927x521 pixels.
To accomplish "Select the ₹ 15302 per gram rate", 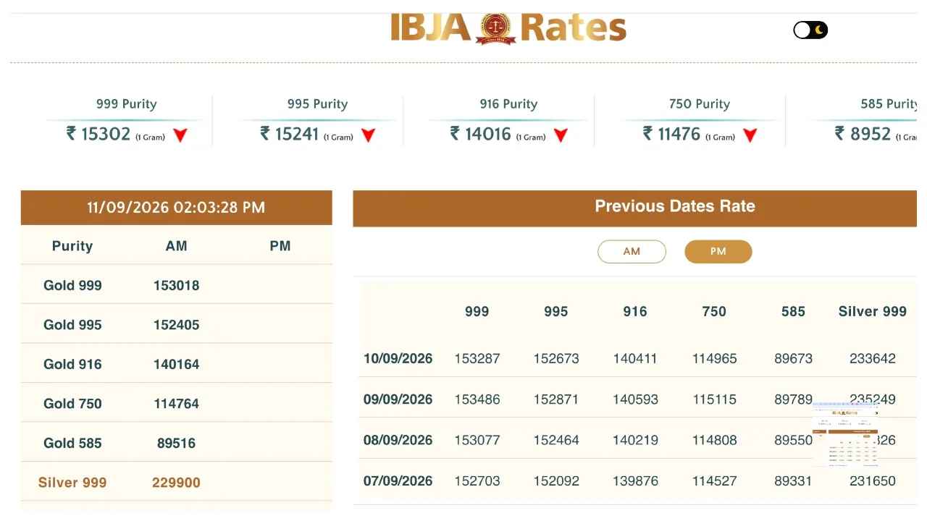I will (x=98, y=134).
